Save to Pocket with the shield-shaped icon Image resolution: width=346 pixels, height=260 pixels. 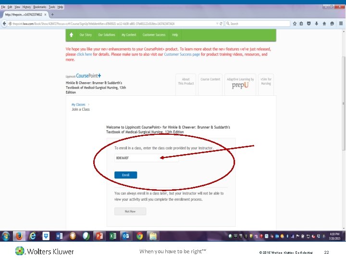click(309, 24)
